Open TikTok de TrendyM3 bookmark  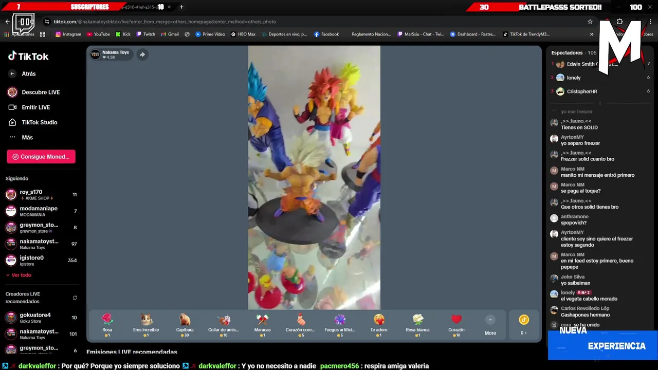coord(526,34)
